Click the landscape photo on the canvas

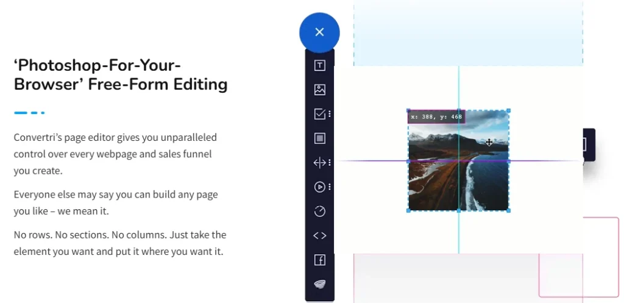point(458,161)
